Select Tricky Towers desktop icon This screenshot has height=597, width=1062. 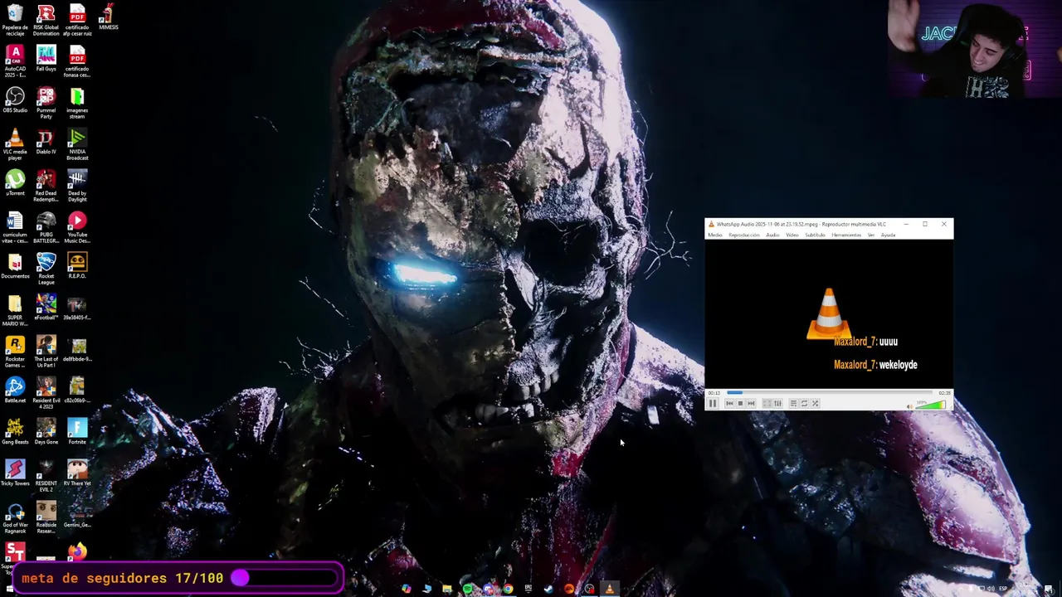point(15,474)
